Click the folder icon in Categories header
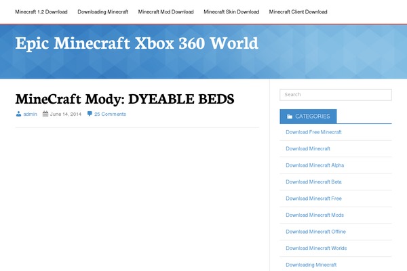The width and height of the screenshot is (407, 271). pos(290,117)
